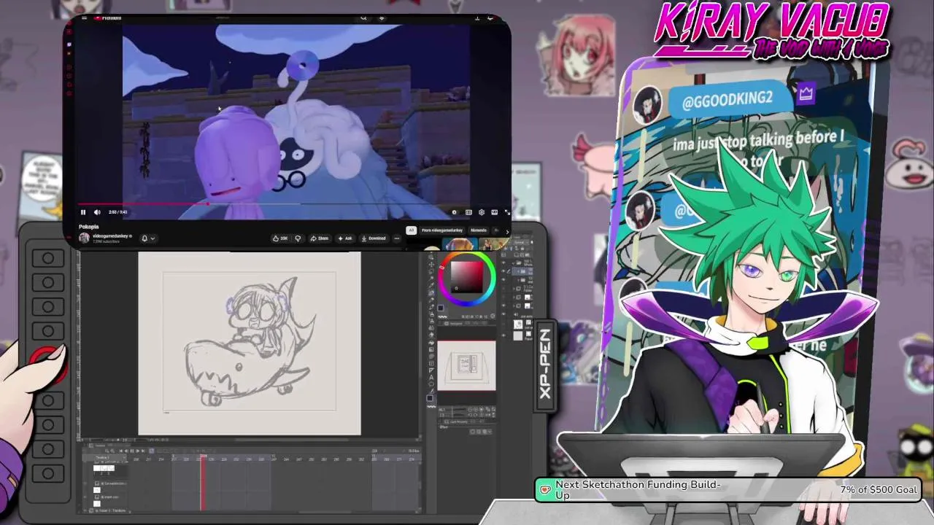Enter fullscreen in YouTube player
Viewport: 934px width, 525px height.
point(507,212)
